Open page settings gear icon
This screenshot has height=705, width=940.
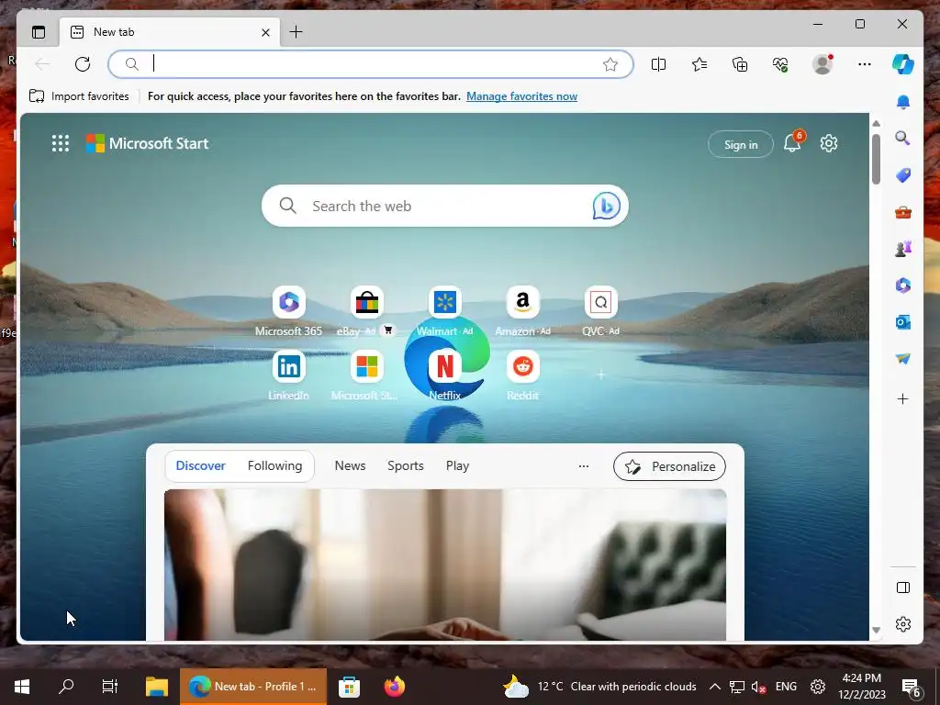click(x=829, y=143)
